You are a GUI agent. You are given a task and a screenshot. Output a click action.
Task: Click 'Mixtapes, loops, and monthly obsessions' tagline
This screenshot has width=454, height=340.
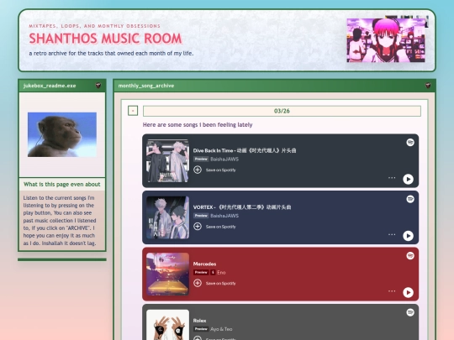(94, 26)
